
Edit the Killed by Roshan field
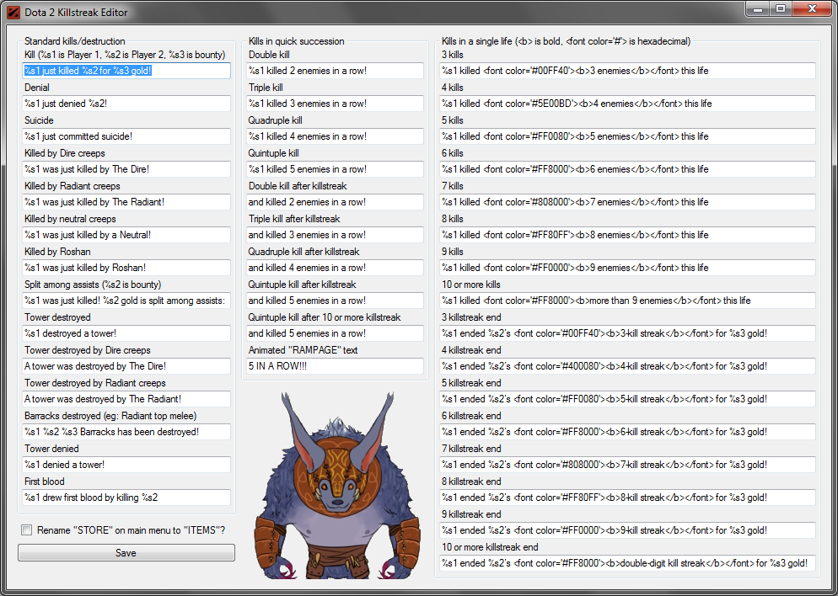[126, 268]
